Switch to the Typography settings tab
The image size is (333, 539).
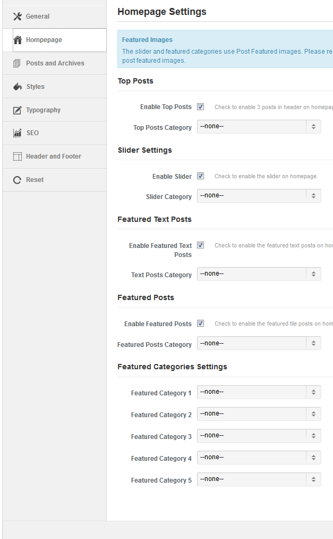click(x=44, y=110)
